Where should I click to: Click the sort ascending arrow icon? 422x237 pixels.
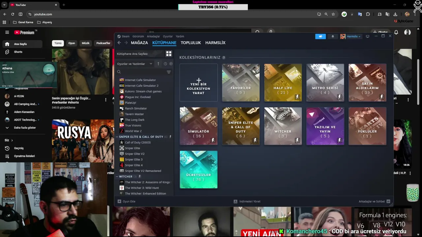(x=158, y=64)
